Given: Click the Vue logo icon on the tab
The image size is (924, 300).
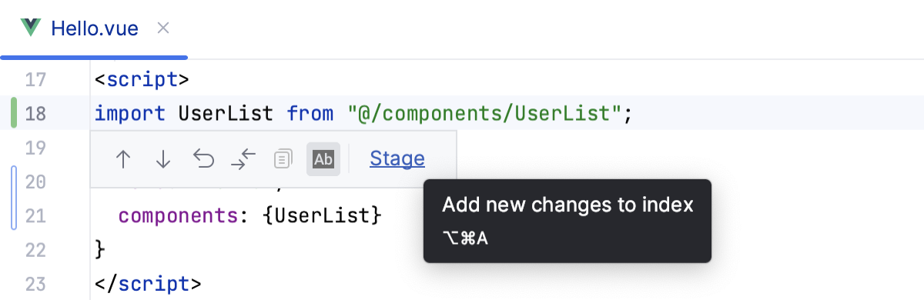Looking at the screenshot, I should [x=31, y=28].
